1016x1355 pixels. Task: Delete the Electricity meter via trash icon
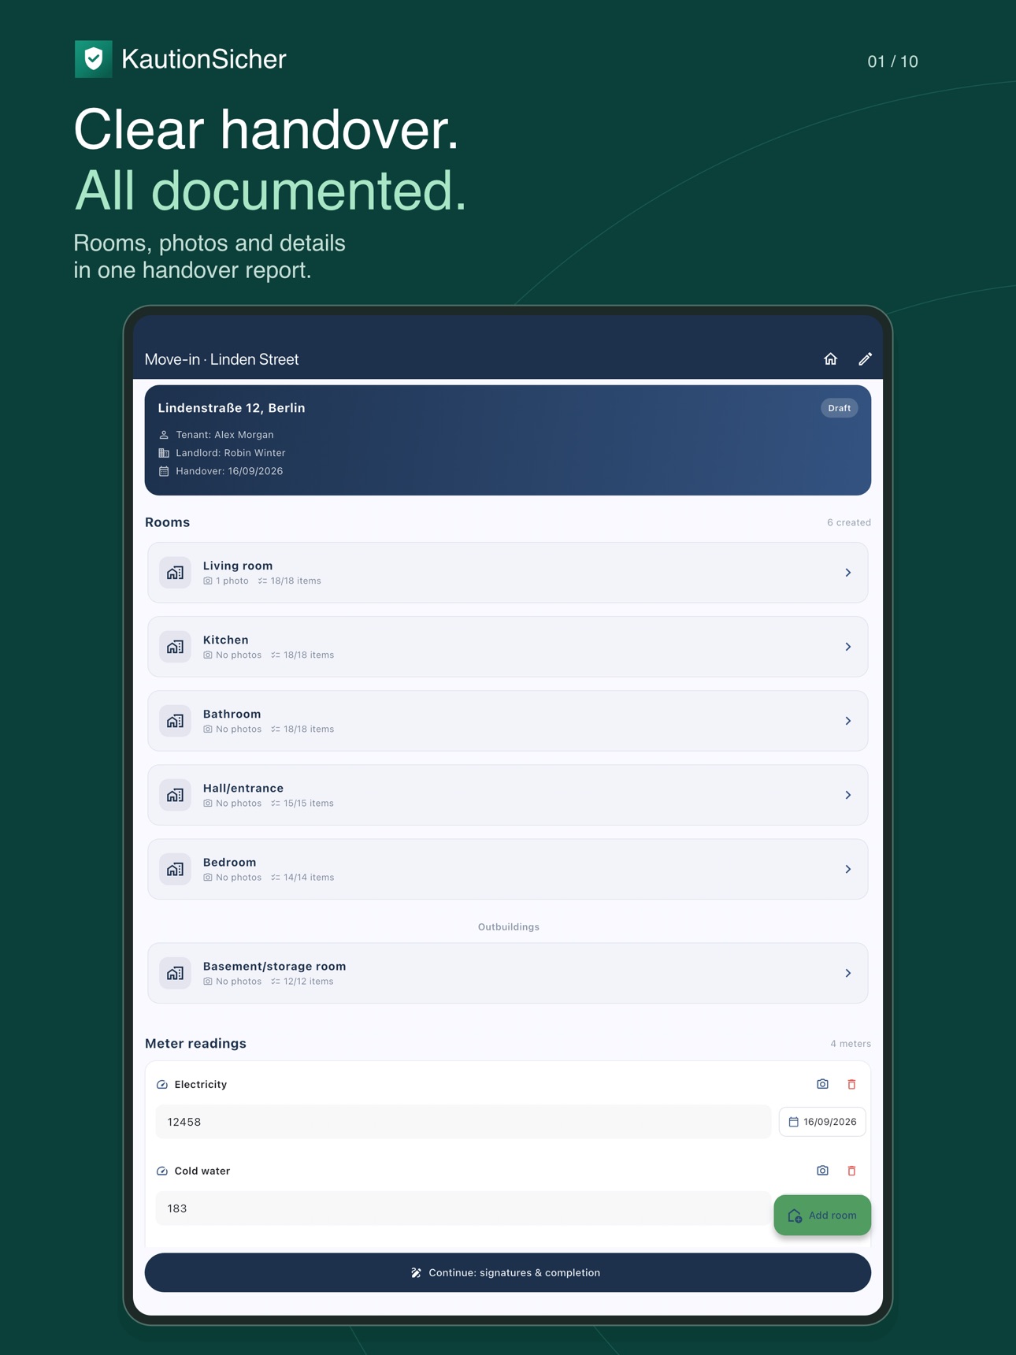[x=851, y=1084]
